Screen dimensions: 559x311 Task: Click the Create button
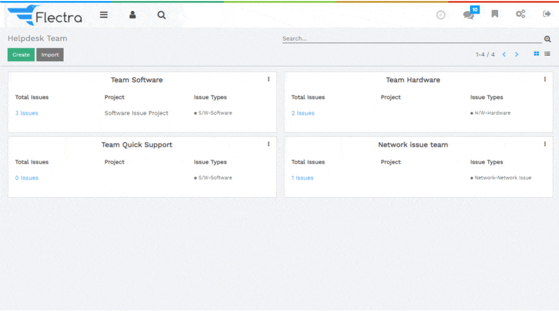(21, 55)
